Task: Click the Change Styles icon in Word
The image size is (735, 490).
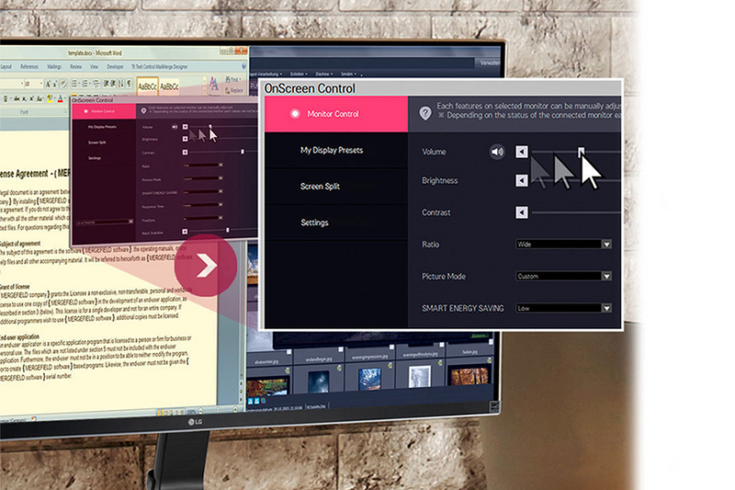Action: (x=214, y=85)
